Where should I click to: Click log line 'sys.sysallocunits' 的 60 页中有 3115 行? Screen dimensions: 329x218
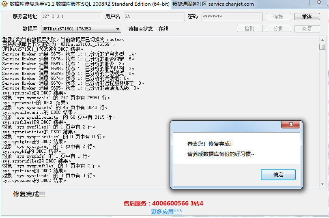58,117
